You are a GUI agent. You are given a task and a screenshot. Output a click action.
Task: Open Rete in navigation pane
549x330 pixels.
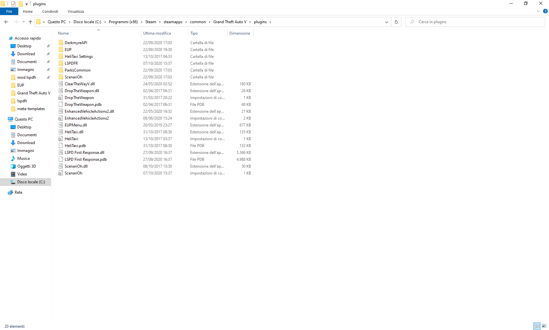(x=19, y=192)
